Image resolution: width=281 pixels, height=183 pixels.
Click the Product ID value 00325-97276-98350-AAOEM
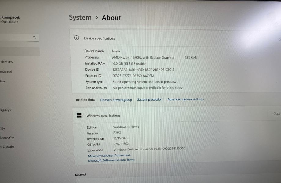(133, 76)
